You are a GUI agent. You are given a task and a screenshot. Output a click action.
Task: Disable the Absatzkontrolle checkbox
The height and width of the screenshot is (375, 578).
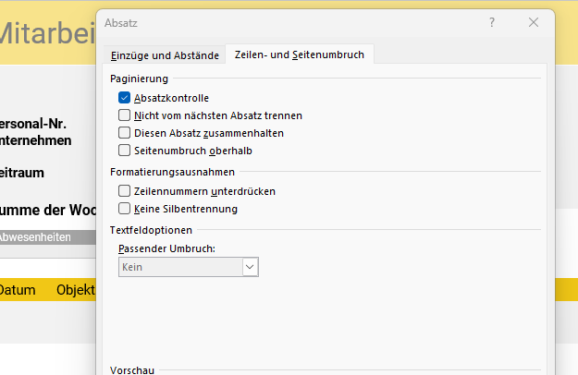click(x=125, y=98)
